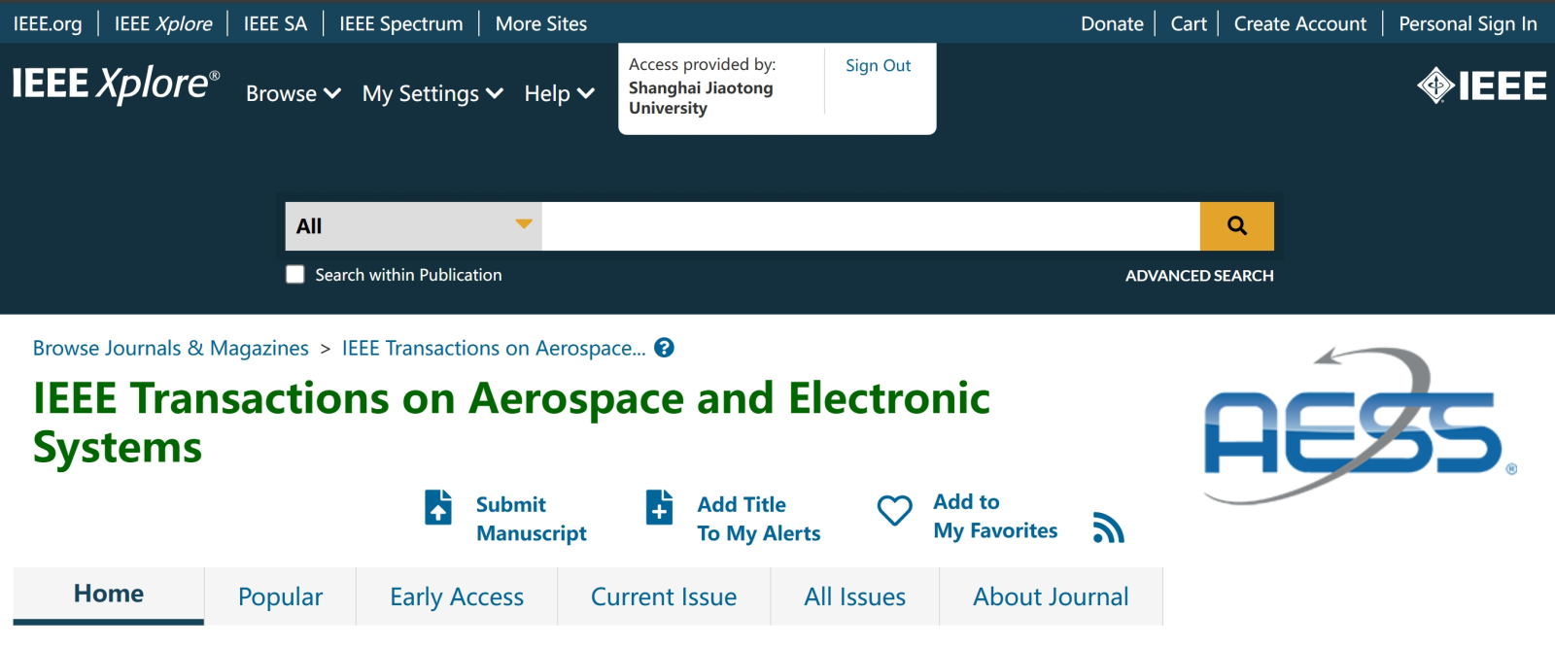Screen dimensions: 1555x646
Task: Select the All Issues tab
Action: [x=855, y=596]
